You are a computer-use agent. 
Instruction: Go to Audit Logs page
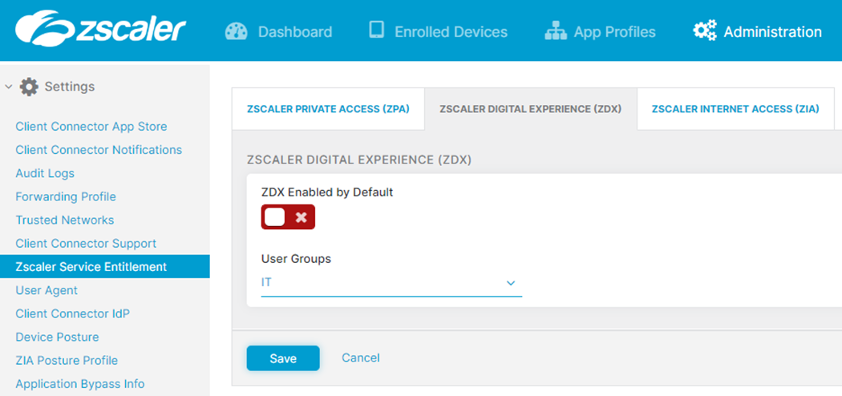[x=45, y=173]
